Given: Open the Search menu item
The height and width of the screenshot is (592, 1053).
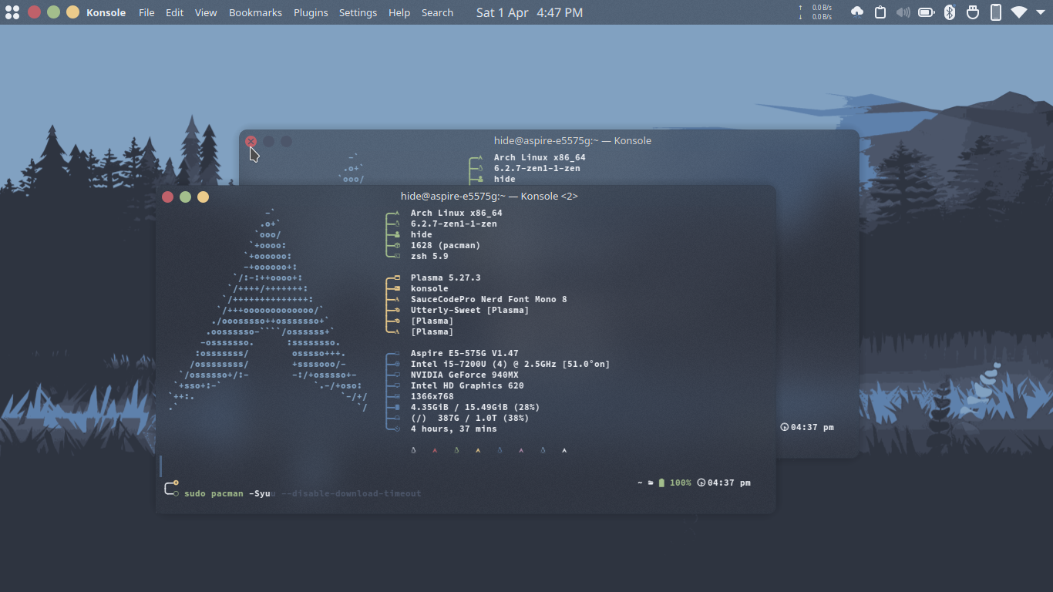Looking at the screenshot, I should tap(437, 12).
